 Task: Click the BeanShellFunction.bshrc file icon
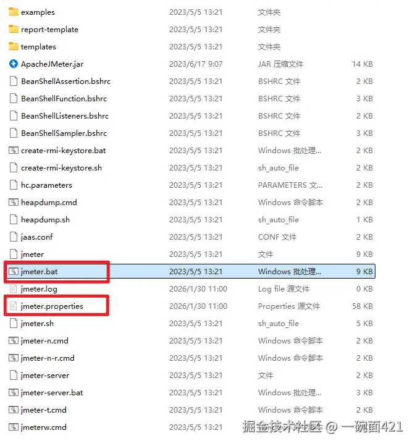(x=14, y=98)
